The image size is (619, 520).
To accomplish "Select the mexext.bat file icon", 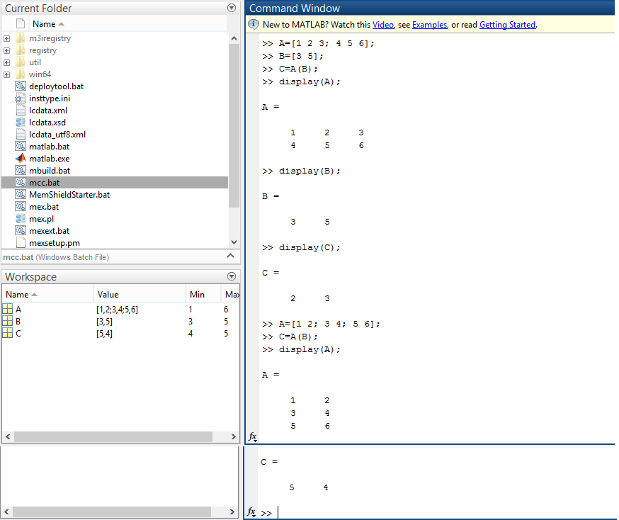I will pyautogui.click(x=21, y=230).
